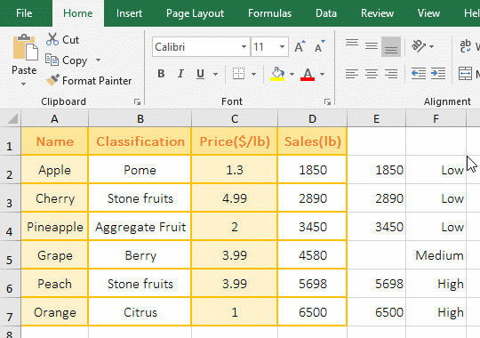Click the Copy button
Image resolution: width=480 pixels, height=338 pixels.
pyautogui.click(x=67, y=60)
